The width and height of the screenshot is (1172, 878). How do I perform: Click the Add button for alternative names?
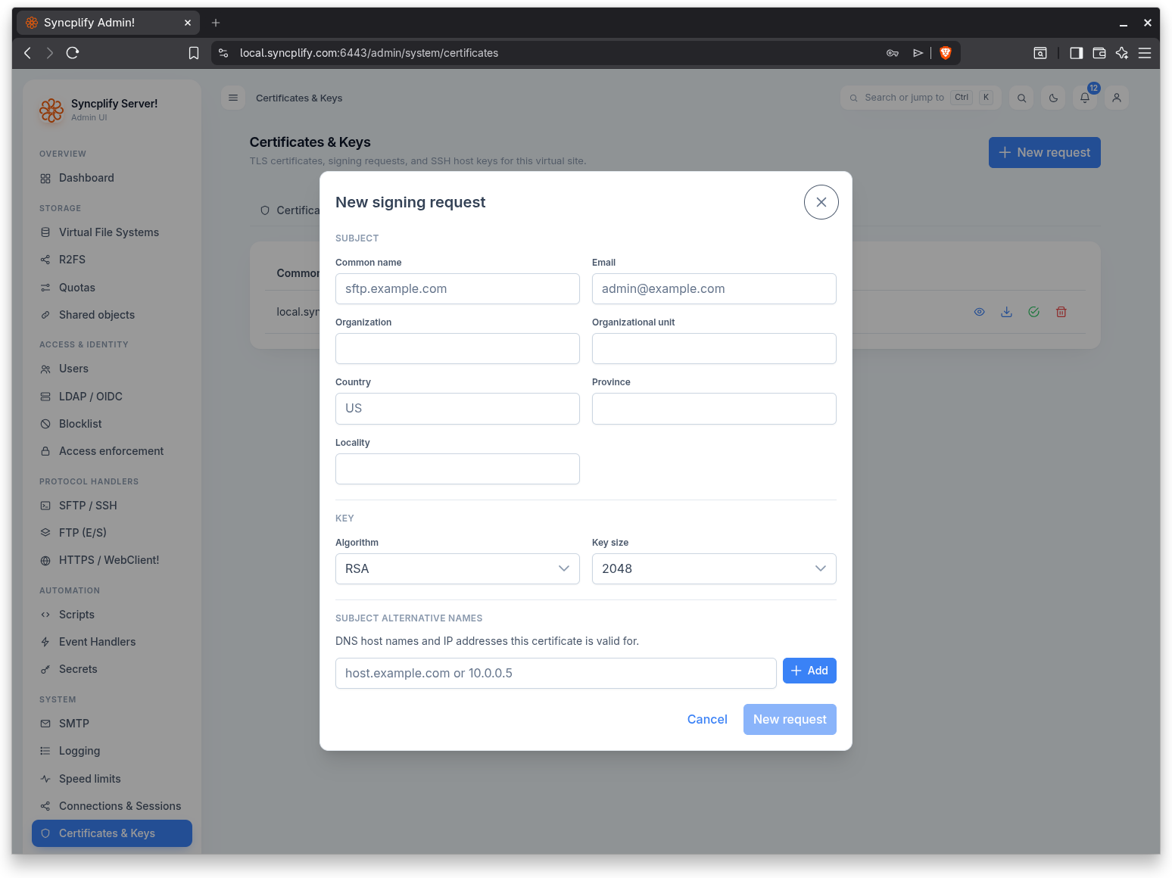pyautogui.click(x=809, y=671)
